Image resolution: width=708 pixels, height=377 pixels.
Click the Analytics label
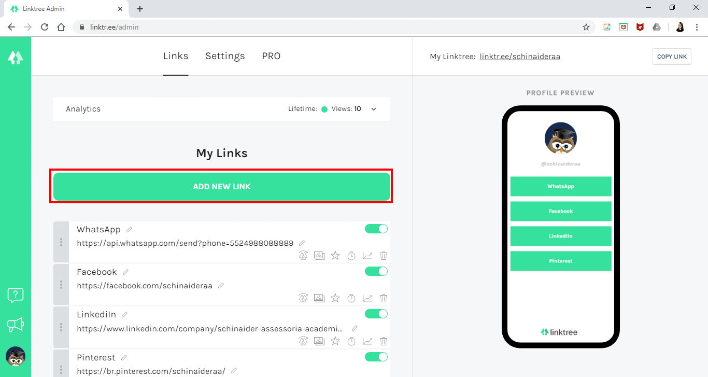pyautogui.click(x=83, y=109)
